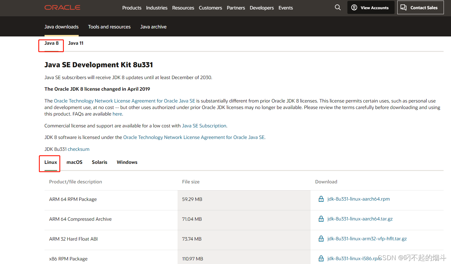Switch to the Solaris tab
This screenshot has width=451, height=264.
[99, 162]
